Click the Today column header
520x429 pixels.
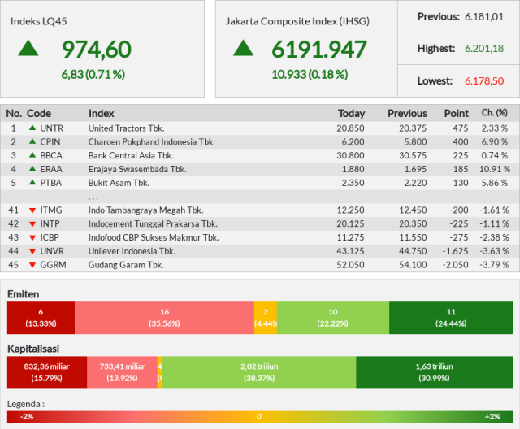[352, 114]
